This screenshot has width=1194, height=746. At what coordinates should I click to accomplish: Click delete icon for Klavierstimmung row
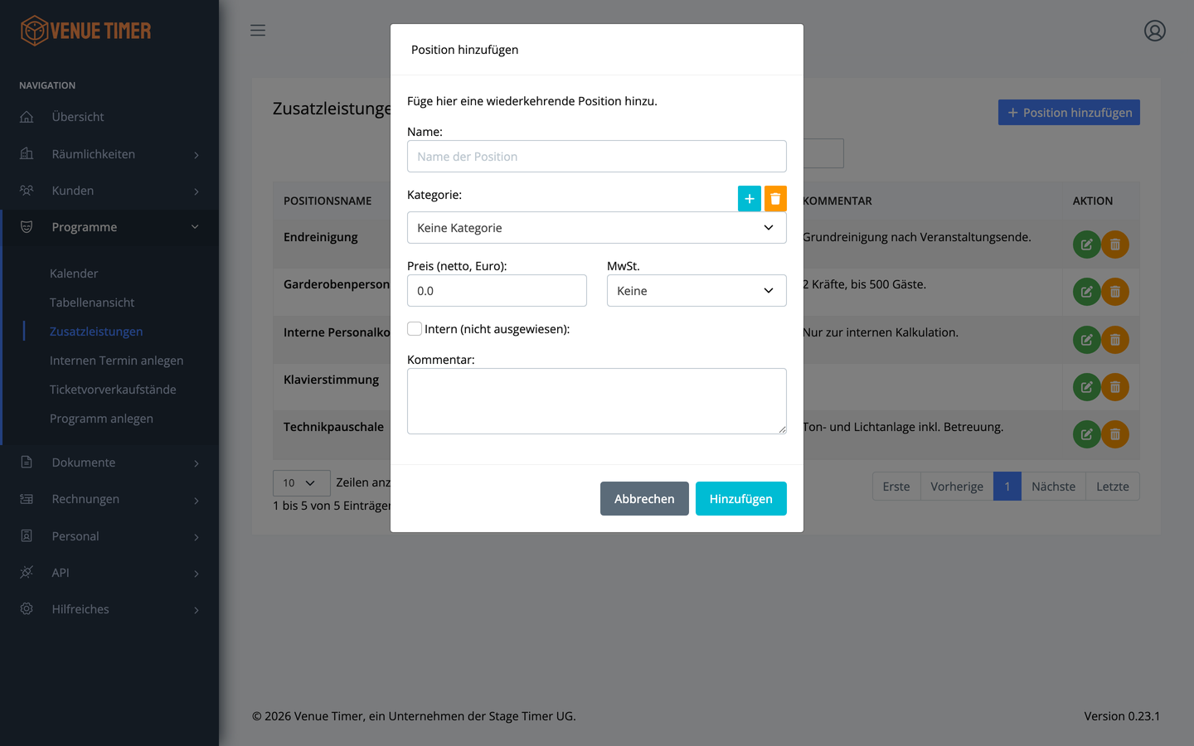(1115, 387)
